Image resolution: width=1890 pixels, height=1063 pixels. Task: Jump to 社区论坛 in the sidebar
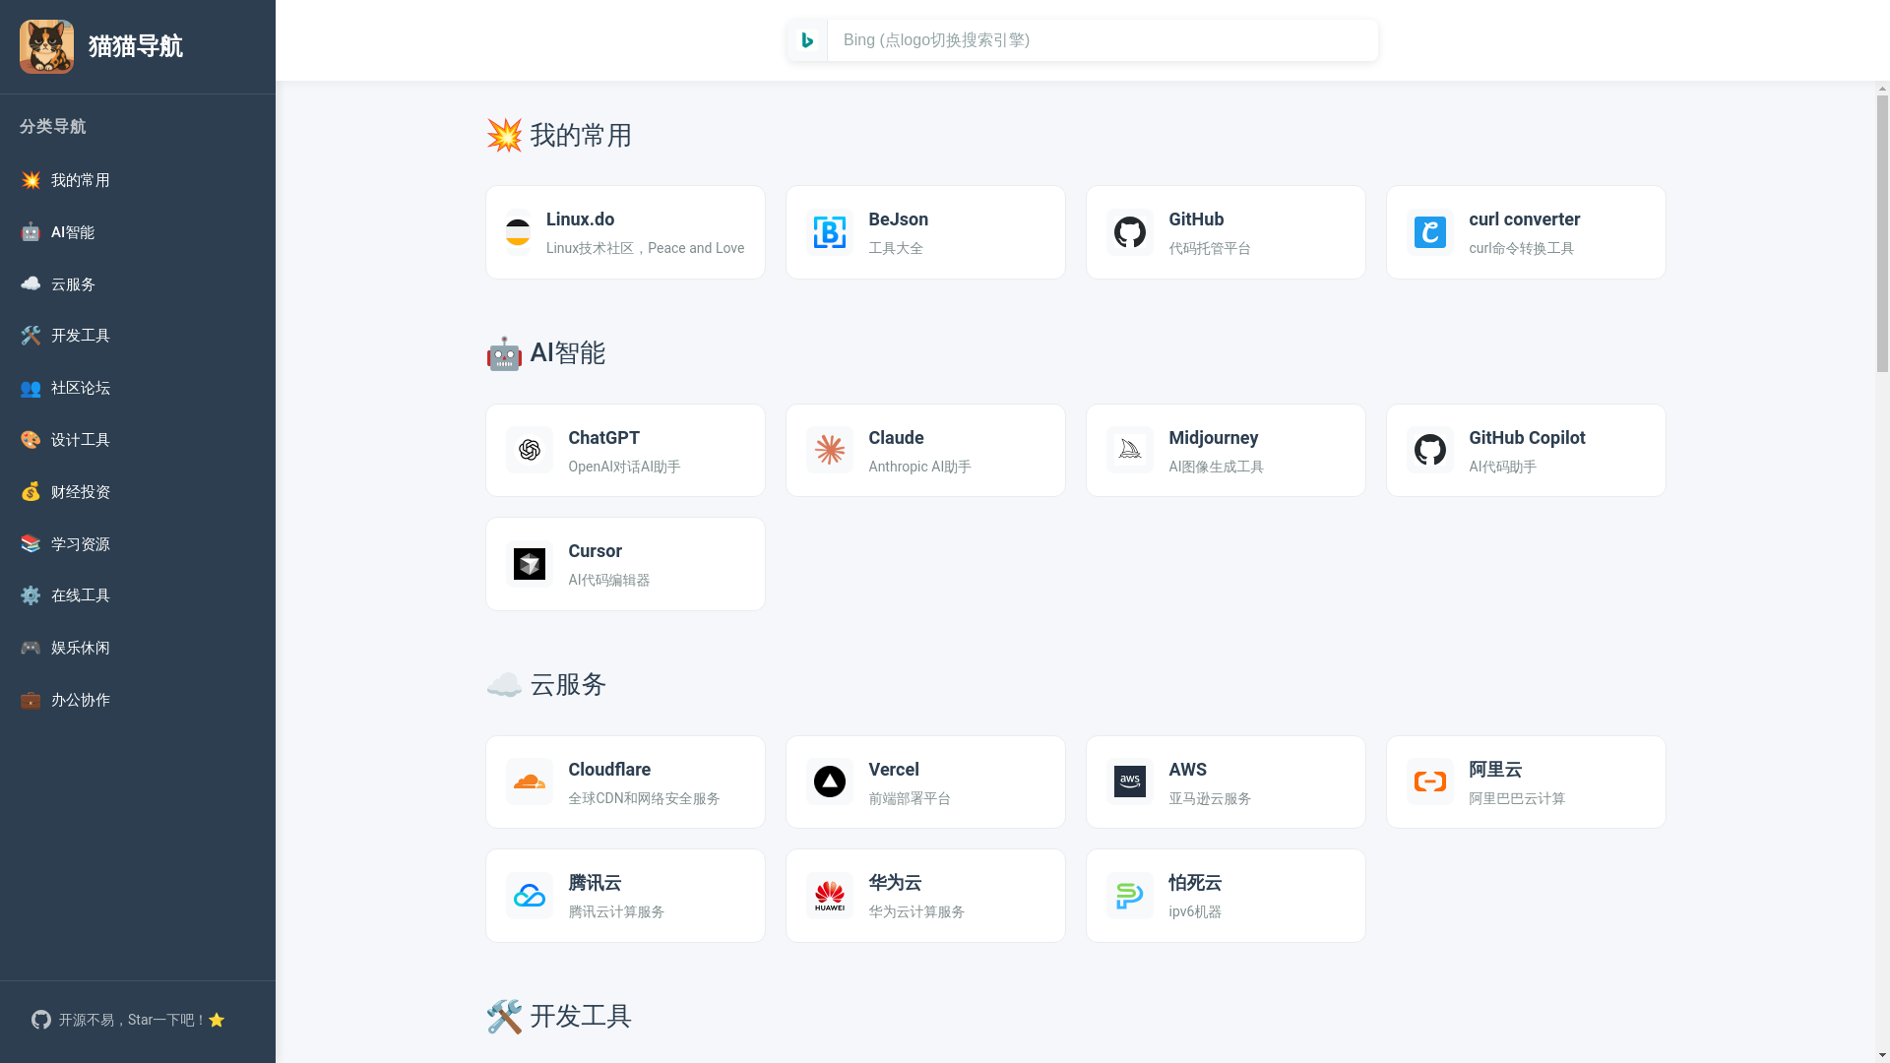[138, 388]
